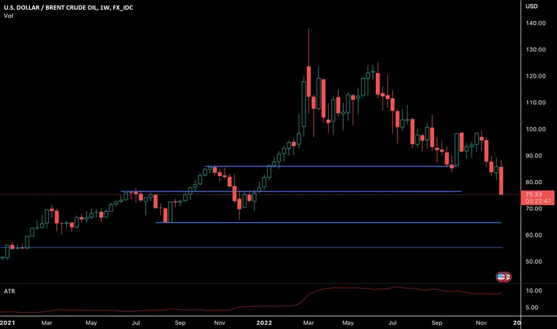557x329 pixels.
Task: Click the 80.00 price axis label
Action: coord(534,182)
